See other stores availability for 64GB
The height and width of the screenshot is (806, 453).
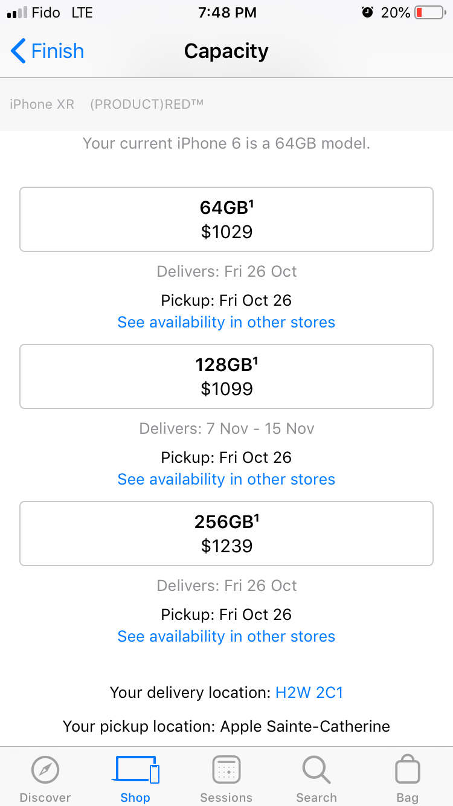click(226, 322)
